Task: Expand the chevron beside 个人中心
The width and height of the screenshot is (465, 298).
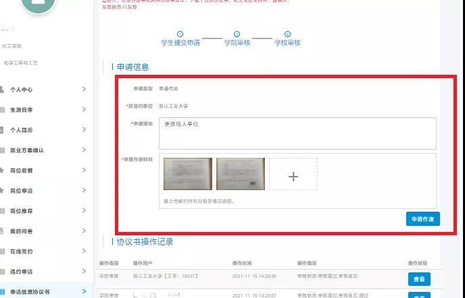Action: 84,89
